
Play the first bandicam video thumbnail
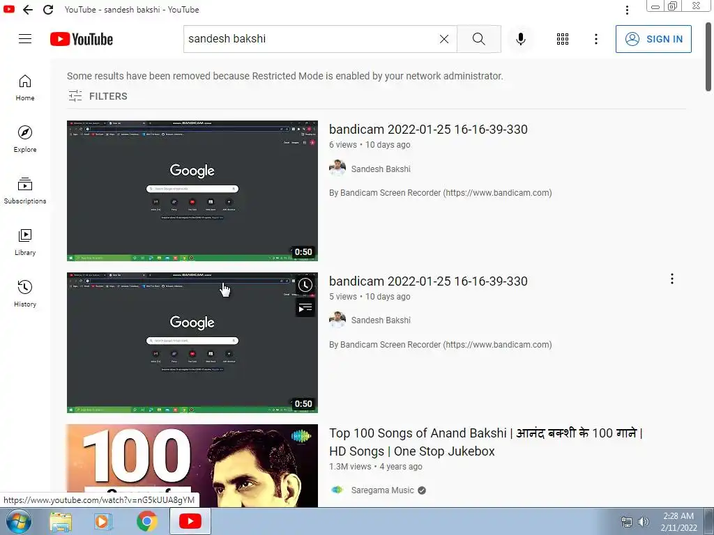pyautogui.click(x=192, y=191)
